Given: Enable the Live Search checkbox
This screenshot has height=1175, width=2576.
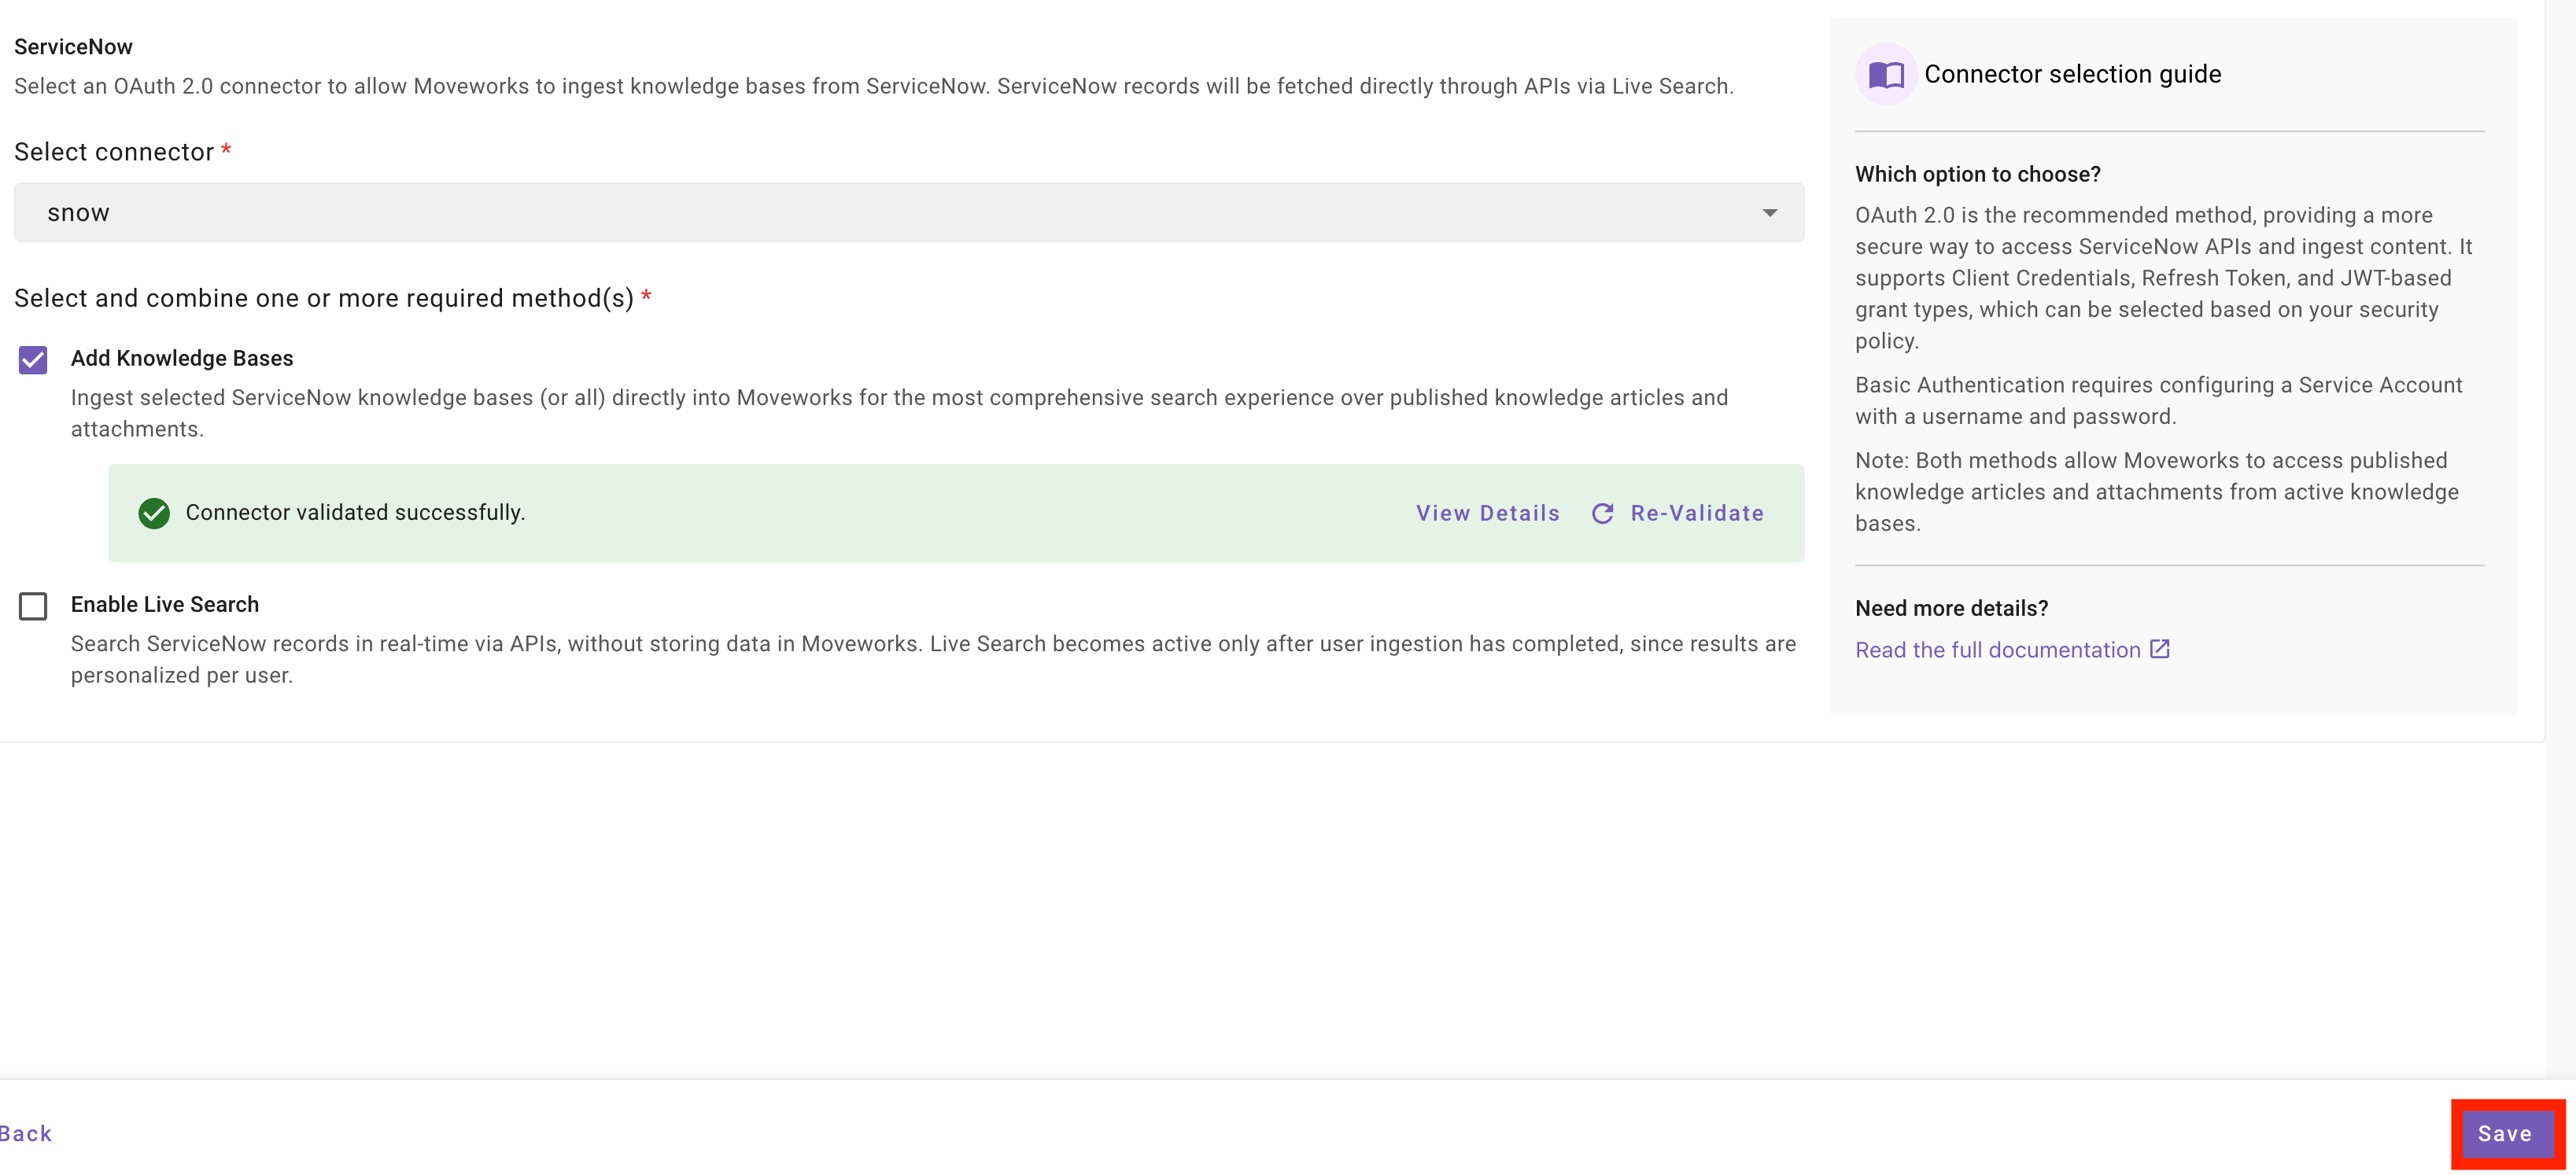Looking at the screenshot, I should (33, 606).
